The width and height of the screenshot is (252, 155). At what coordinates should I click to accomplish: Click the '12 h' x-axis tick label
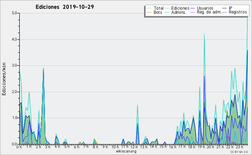[134, 147]
